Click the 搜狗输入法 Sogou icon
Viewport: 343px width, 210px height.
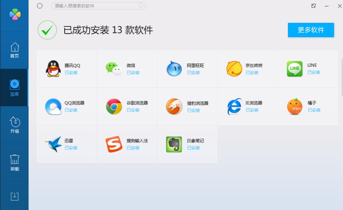tap(113, 144)
